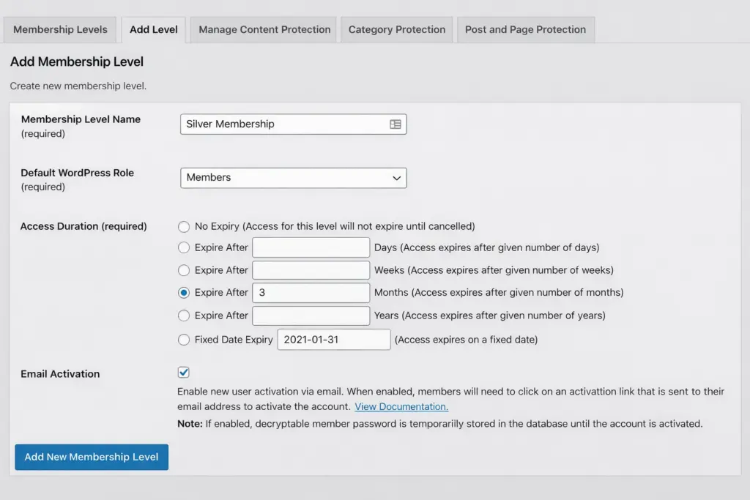Open Manage Content Protection tab
This screenshot has width=750, height=500.
tap(264, 30)
